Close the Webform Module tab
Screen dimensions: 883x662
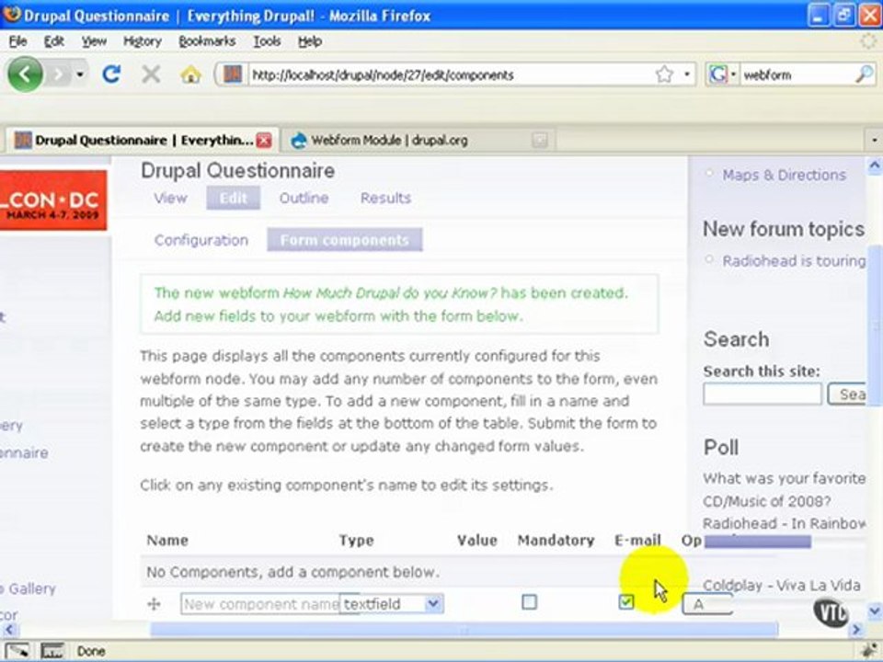coord(540,140)
